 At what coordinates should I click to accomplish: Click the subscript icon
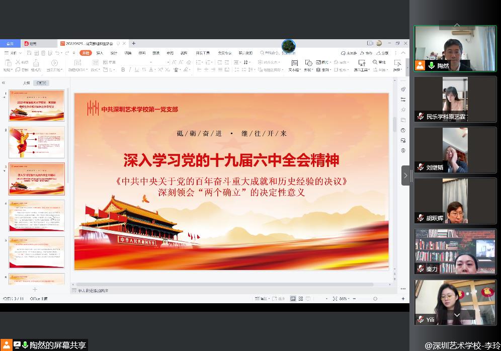point(168,69)
